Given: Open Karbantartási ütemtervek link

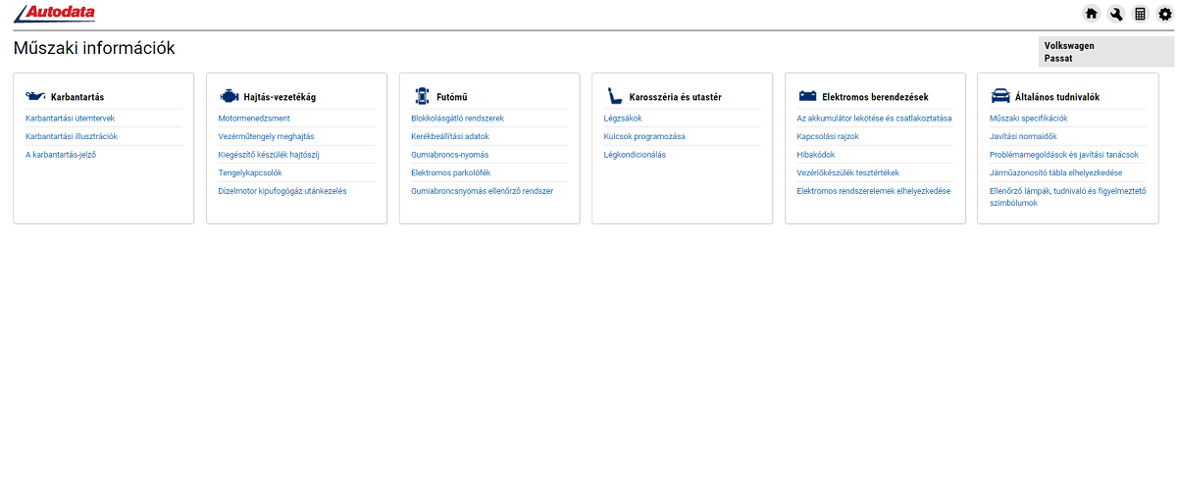Looking at the screenshot, I should click(70, 119).
